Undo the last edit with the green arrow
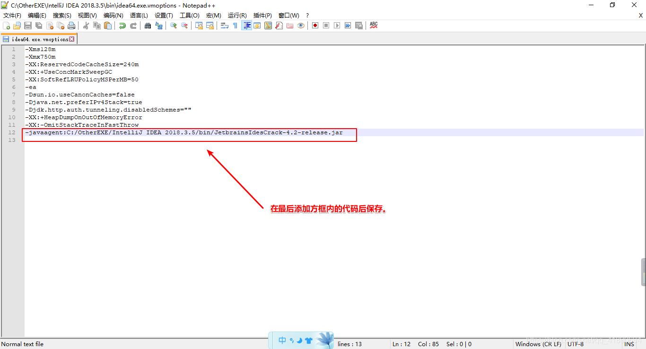Image resolution: width=646 pixels, height=349 pixels. point(122,26)
